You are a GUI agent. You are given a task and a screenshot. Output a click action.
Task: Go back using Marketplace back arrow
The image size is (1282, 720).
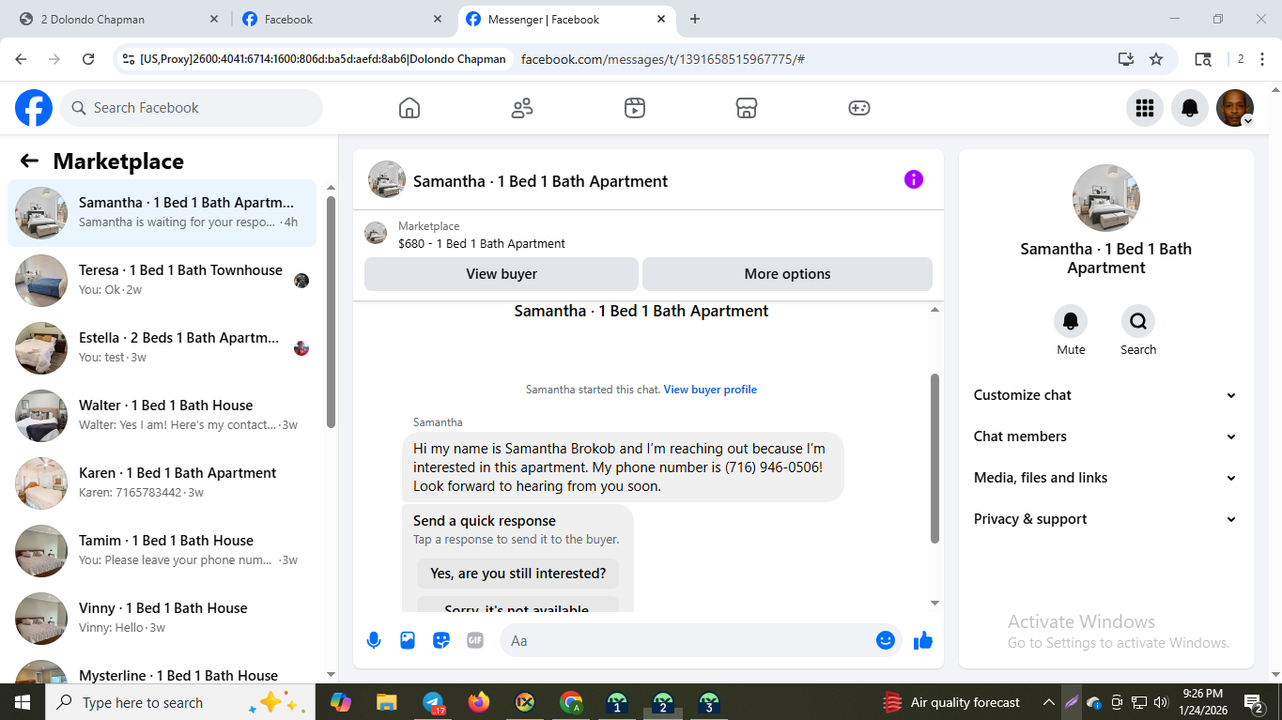click(29, 161)
